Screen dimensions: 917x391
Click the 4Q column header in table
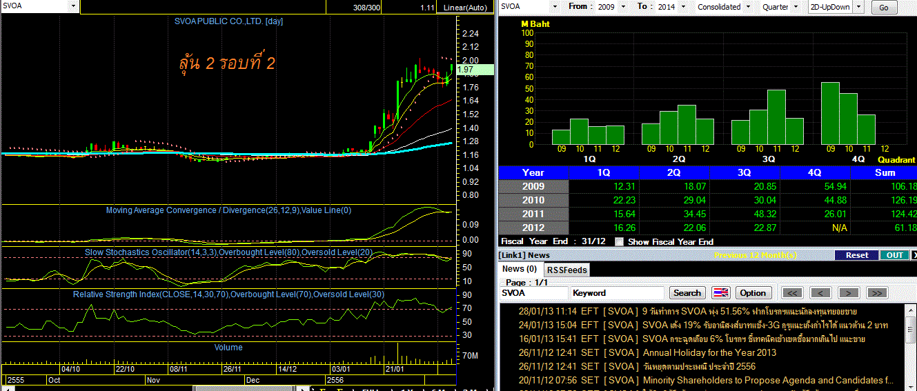(x=815, y=172)
